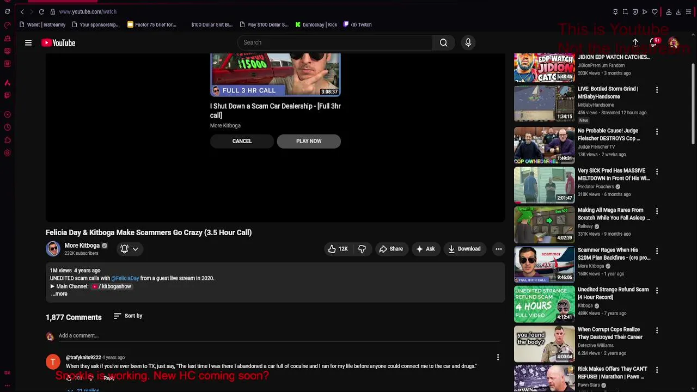Click the heart bookmark icon in toolbar
Screen dimensions: 697x392
655,12
